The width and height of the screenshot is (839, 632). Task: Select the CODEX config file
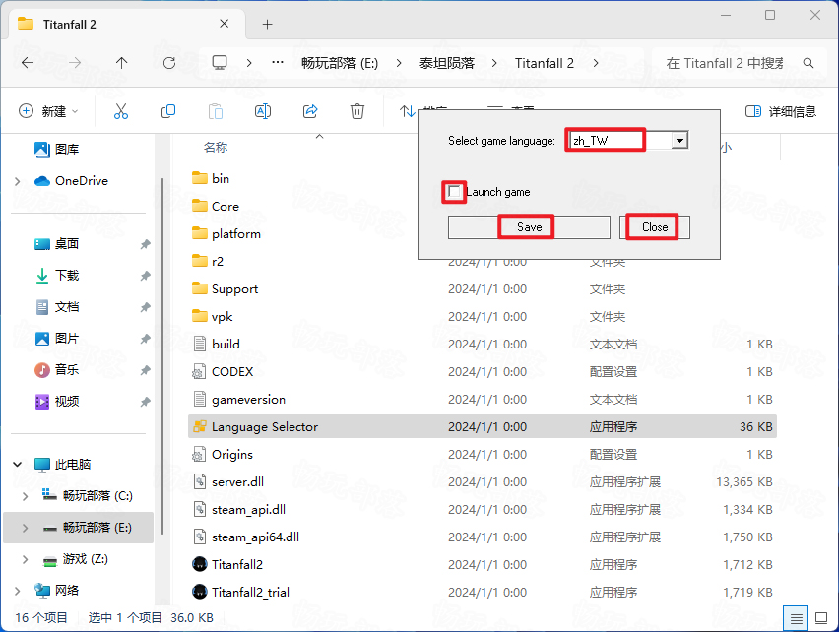[x=223, y=371]
